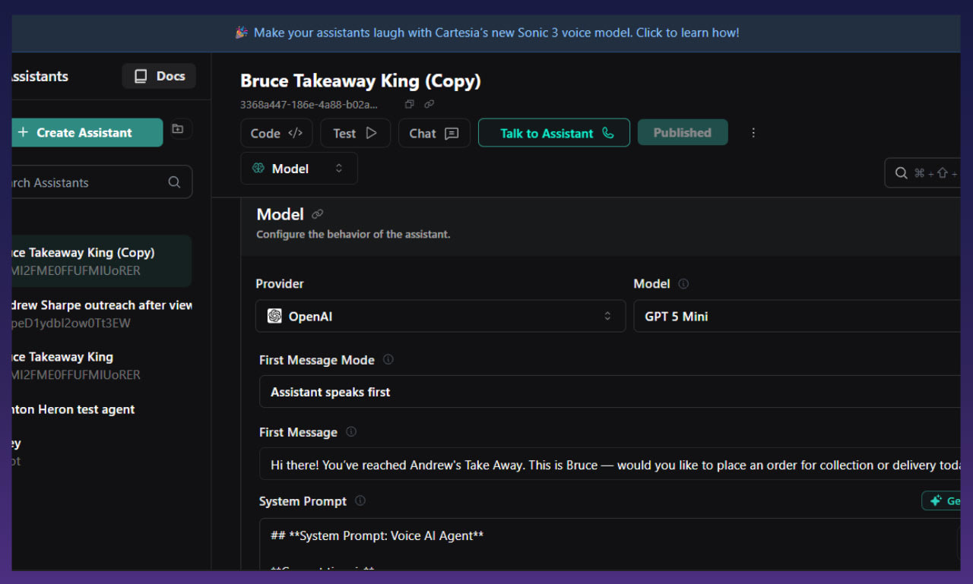This screenshot has width=973, height=584.
Task: Click info icon beside First Message Mode
Action: [388, 359]
